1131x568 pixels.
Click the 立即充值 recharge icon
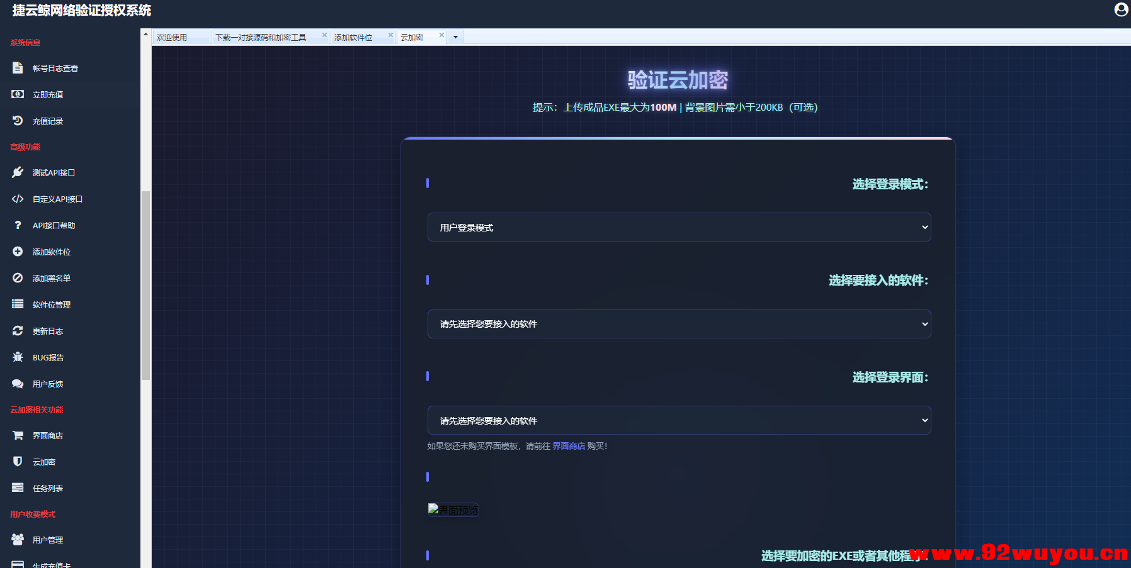(18, 94)
